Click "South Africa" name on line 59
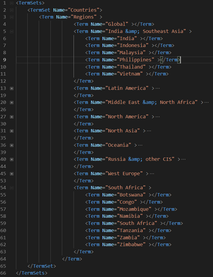This screenshot has width=213, height=277. coord(137,224)
